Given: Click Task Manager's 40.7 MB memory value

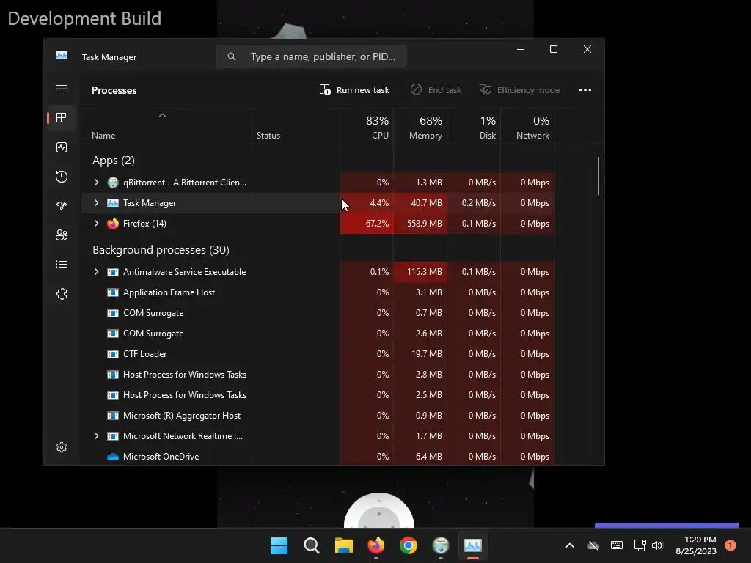Looking at the screenshot, I should pos(426,203).
